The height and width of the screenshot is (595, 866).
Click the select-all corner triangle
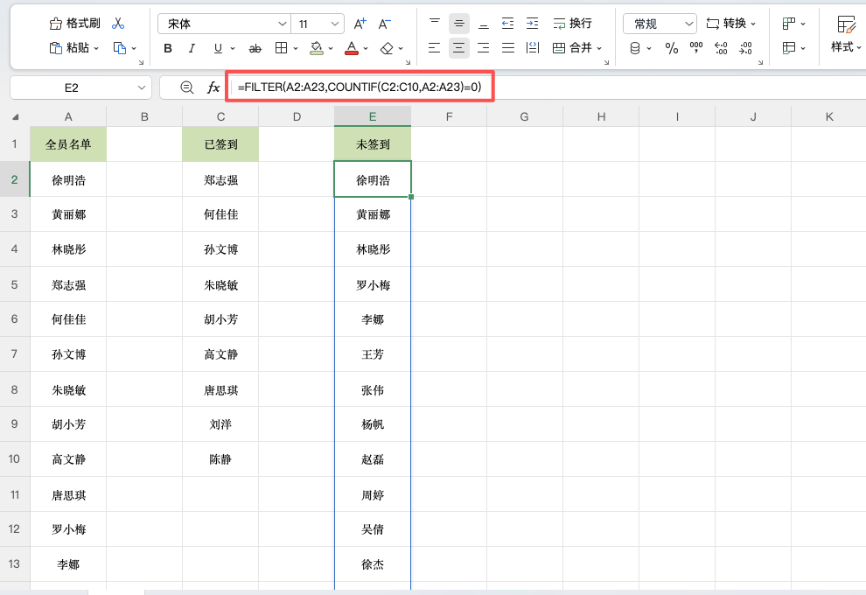pyautogui.click(x=15, y=116)
